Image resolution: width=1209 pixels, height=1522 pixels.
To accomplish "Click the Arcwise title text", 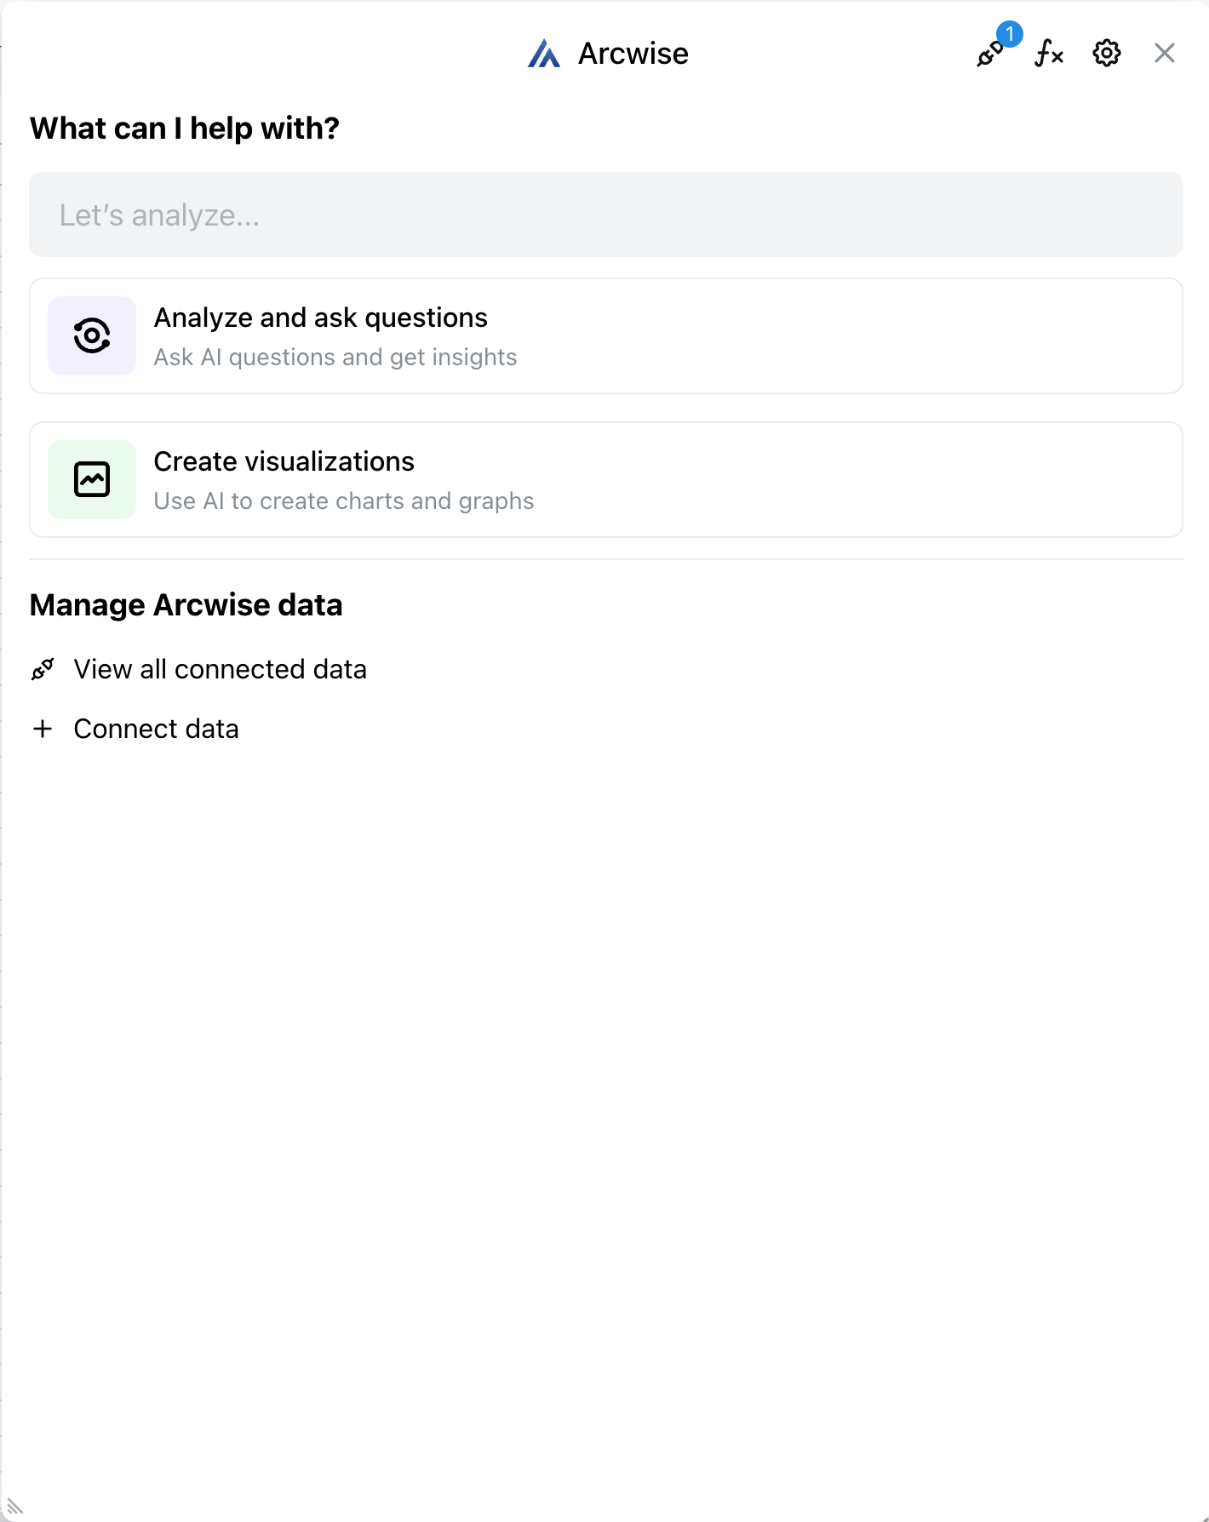I will pyautogui.click(x=633, y=54).
